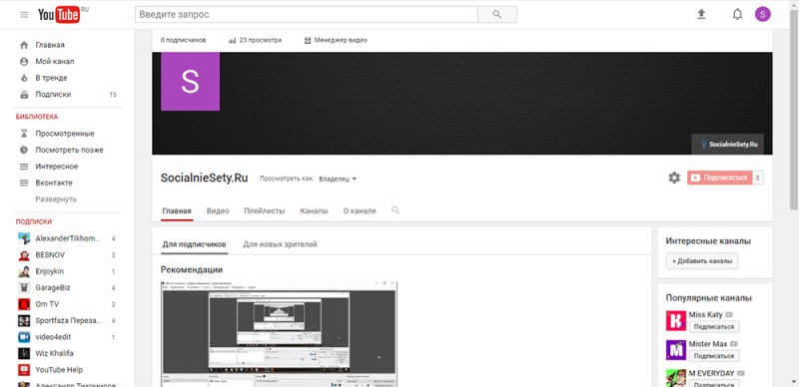This screenshot has height=387, width=799.
Task: Open the upload video icon
Action: pos(701,14)
